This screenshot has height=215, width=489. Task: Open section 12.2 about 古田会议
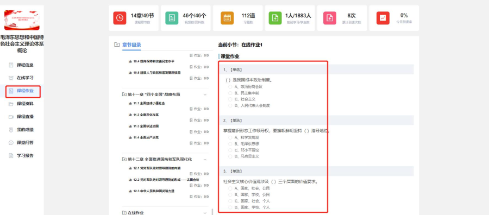coord(166,180)
